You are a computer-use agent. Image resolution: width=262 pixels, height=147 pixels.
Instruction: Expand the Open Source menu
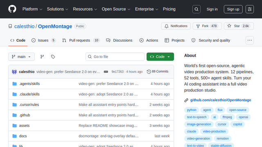pos(116,9)
